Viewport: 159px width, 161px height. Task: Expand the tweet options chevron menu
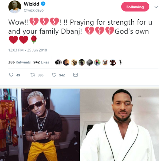tap(156, 7)
